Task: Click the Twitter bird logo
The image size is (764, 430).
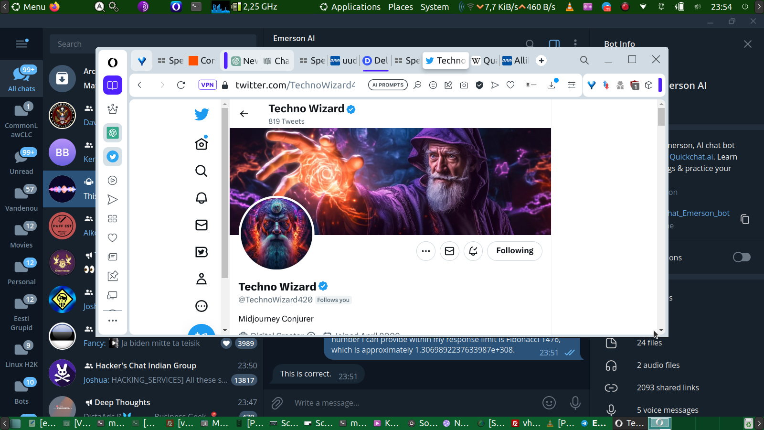Action: (x=202, y=114)
